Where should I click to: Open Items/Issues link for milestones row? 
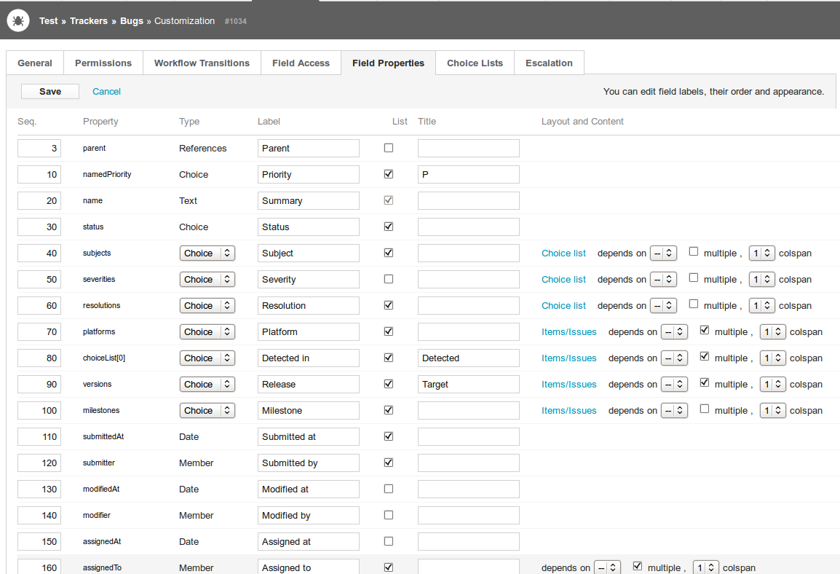(569, 411)
